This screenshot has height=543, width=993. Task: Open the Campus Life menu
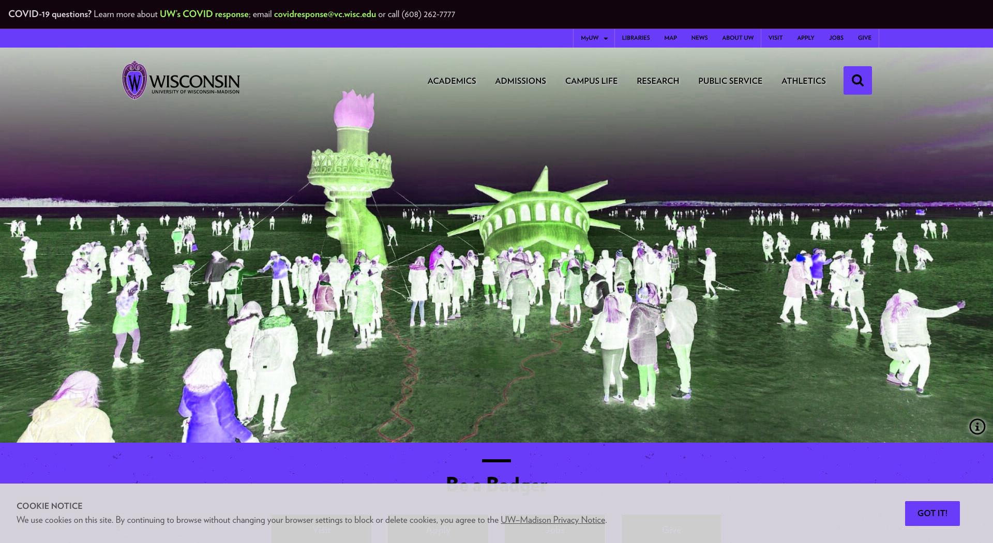pyautogui.click(x=591, y=81)
